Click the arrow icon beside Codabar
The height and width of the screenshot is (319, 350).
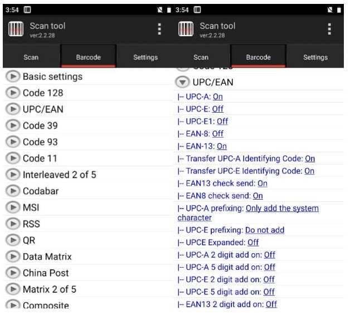[x=12, y=191]
